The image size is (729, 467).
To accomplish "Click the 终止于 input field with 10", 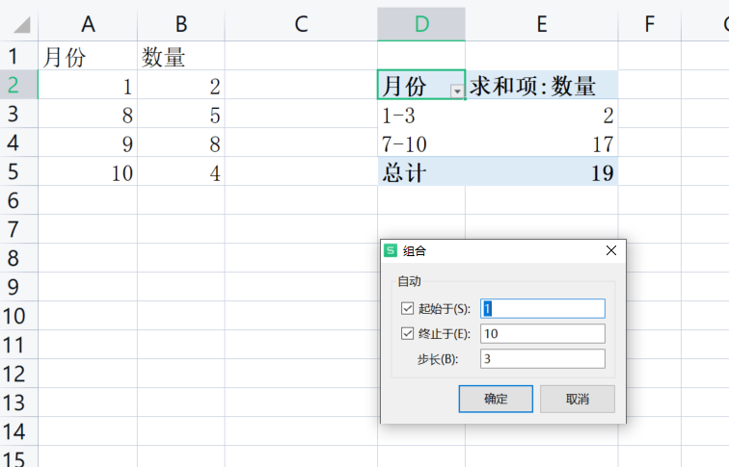I will point(543,334).
